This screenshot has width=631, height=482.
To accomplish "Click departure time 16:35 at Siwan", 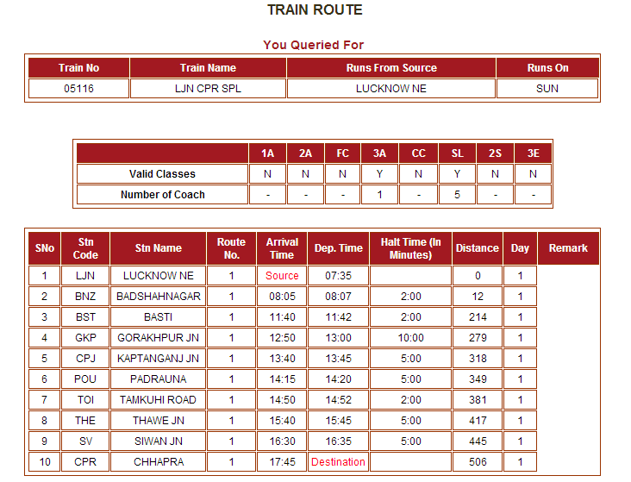I will (x=338, y=441).
